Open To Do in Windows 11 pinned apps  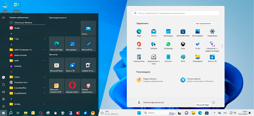tap(198, 46)
